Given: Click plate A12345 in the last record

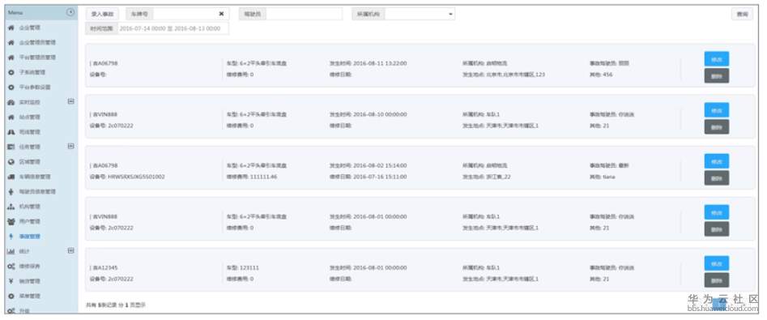Looking at the screenshot, I should [104, 267].
